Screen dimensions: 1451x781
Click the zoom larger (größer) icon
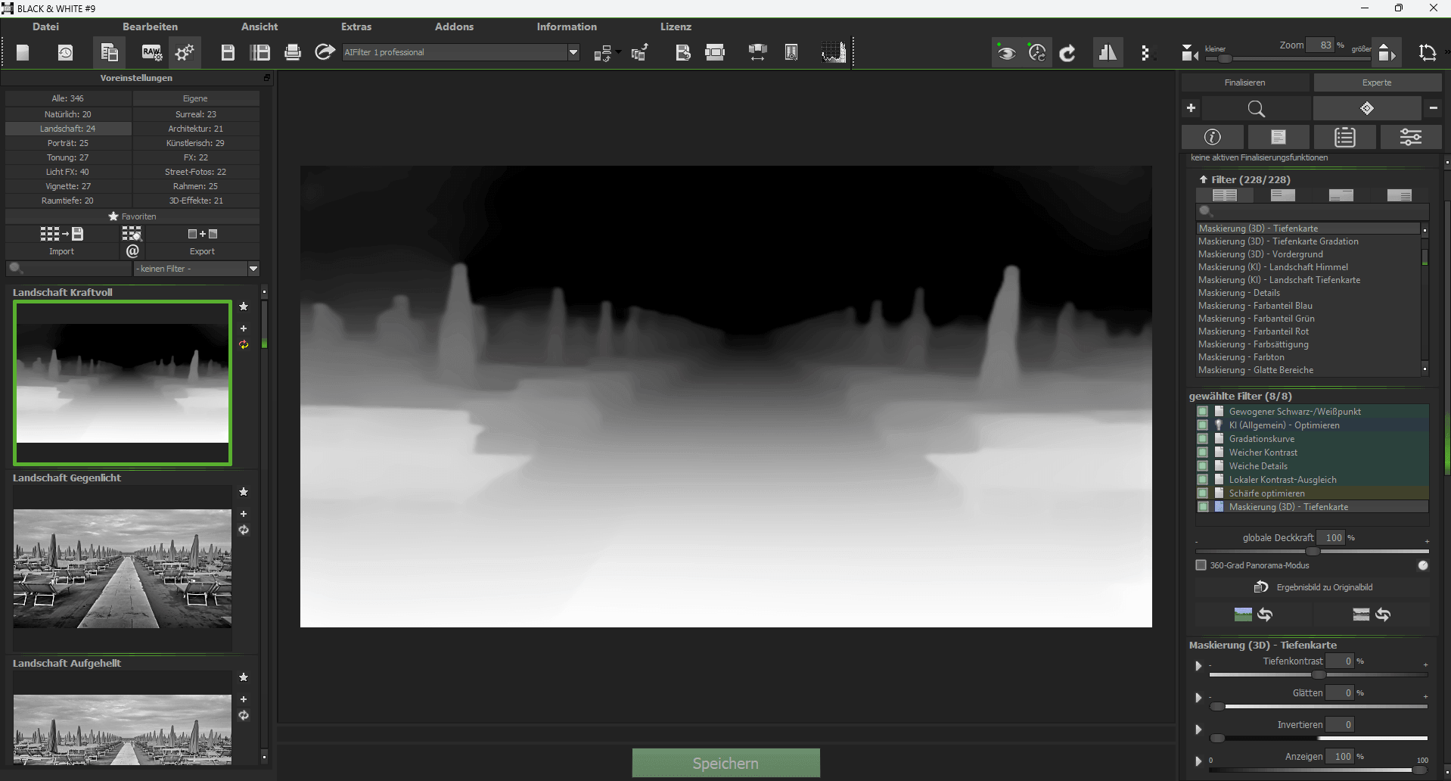1386,53
